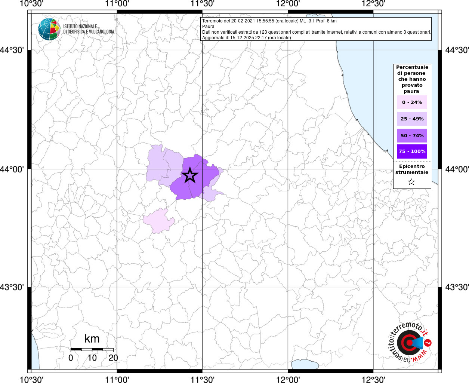The height and width of the screenshot is (383, 469).
Task: Click the 'Paura' label in the info box
Action: click(x=208, y=27)
